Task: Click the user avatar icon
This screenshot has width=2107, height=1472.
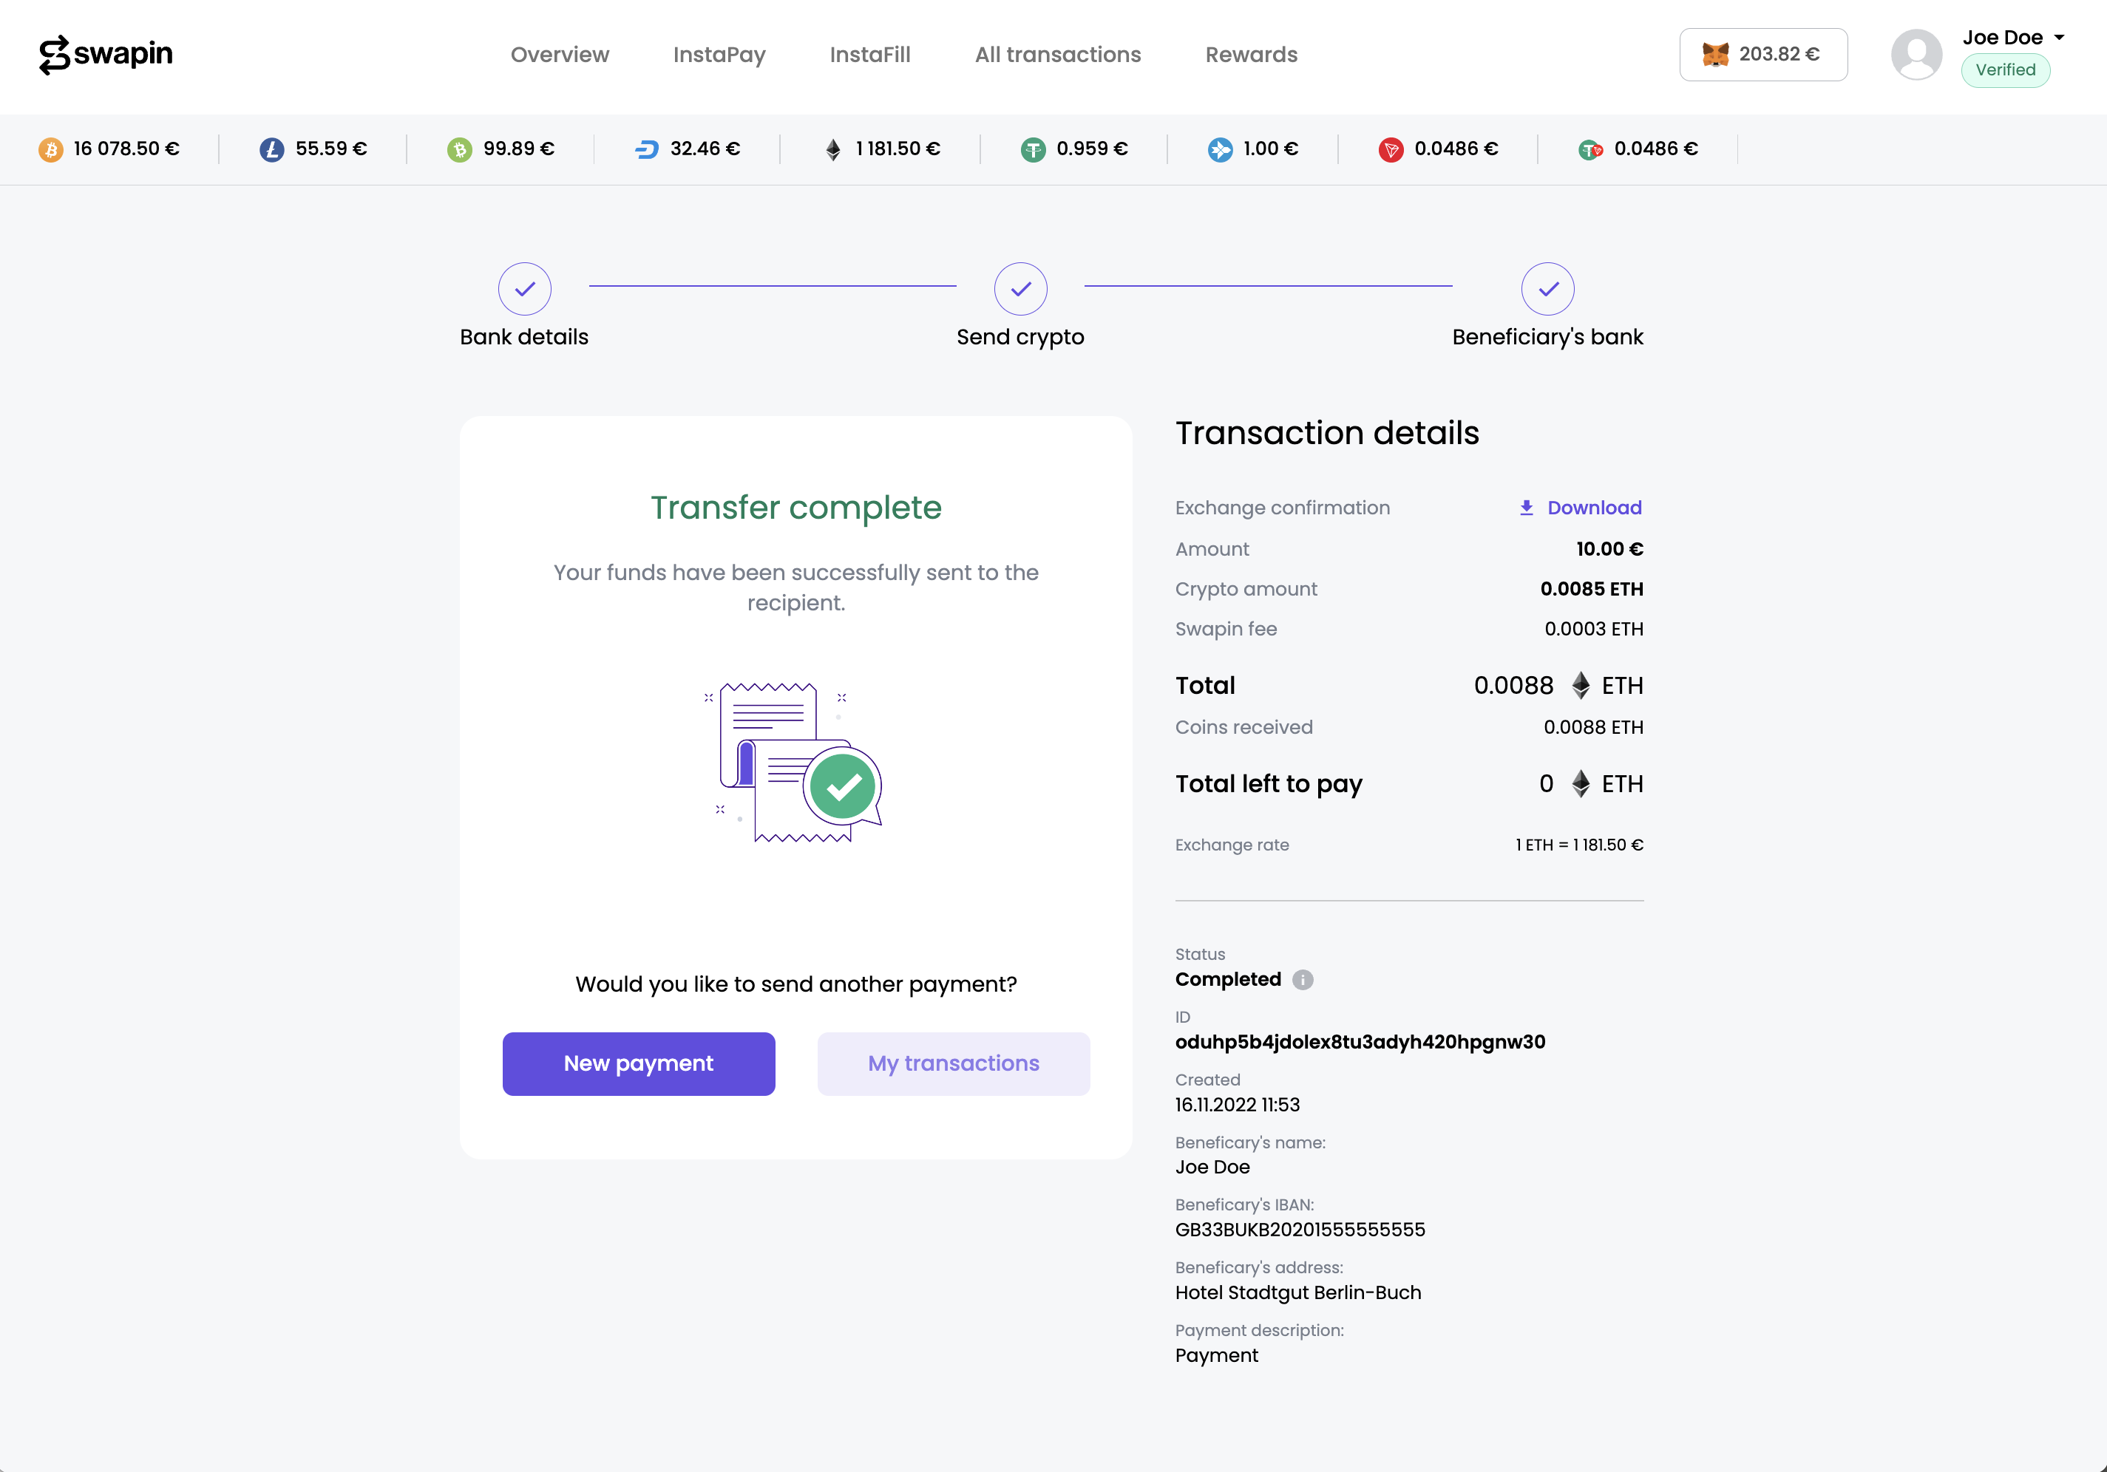Action: pyautogui.click(x=1916, y=54)
